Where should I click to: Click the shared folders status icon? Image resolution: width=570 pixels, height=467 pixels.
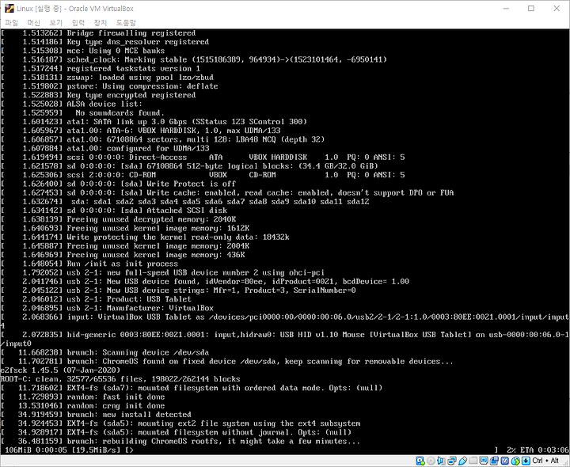click(473, 461)
